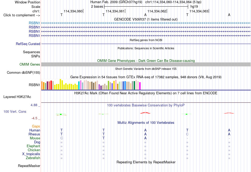The image size is (251, 172).
Task: Click the rightmost A base in the complement row
Action: [229, 15]
